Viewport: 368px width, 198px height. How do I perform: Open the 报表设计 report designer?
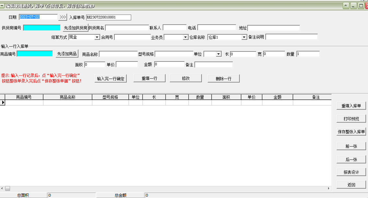[351, 172]
